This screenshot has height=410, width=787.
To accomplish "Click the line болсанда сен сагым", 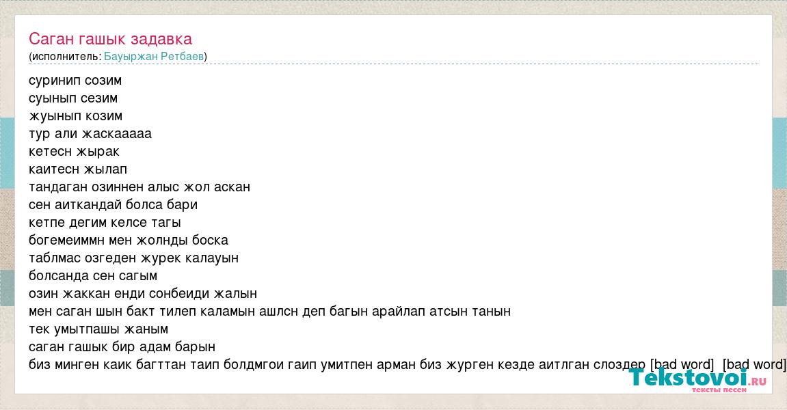I will coord(93,276).
